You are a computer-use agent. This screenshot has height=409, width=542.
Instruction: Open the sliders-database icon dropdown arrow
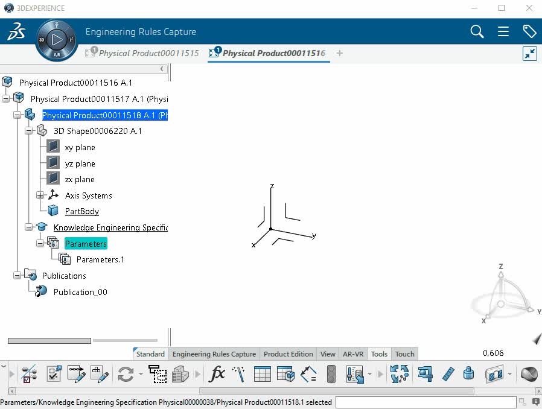369,374
